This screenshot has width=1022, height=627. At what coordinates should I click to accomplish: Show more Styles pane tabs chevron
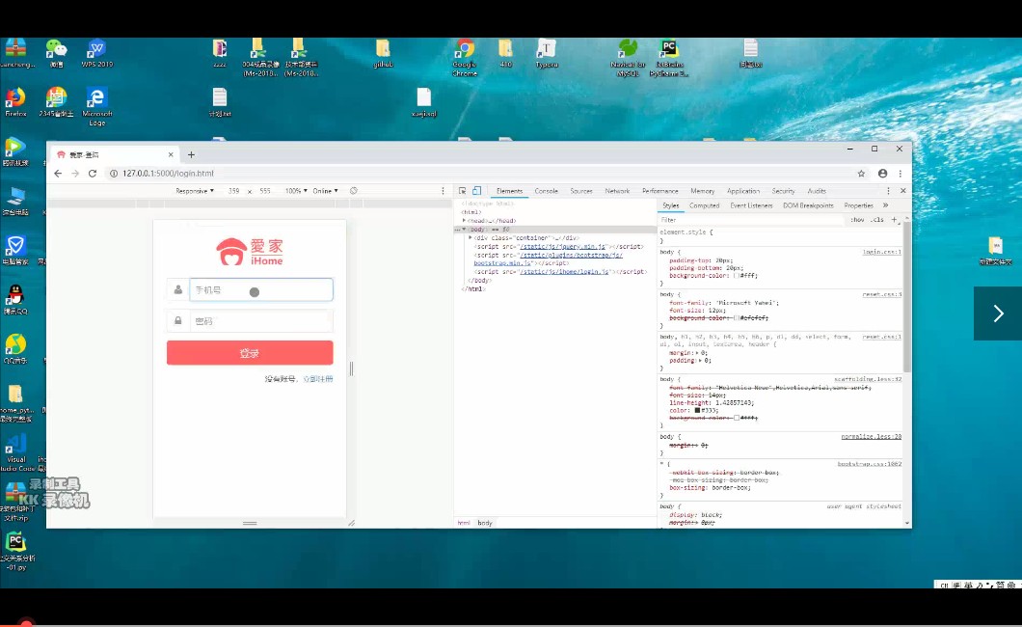pyautogui.click(x=885, y=205)
